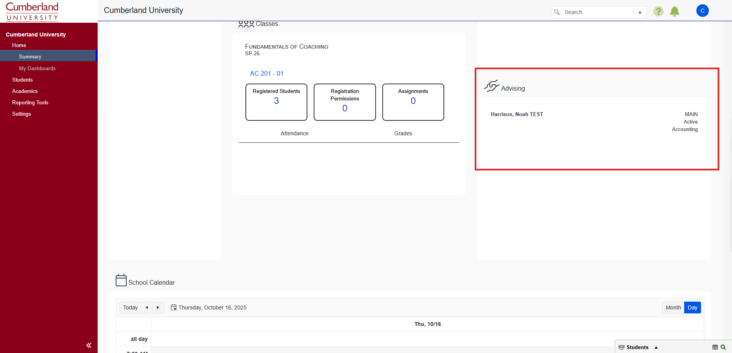Viewport: 732px width, 353px height.
Task: Click into the Search field
Action: coord(598,12)
